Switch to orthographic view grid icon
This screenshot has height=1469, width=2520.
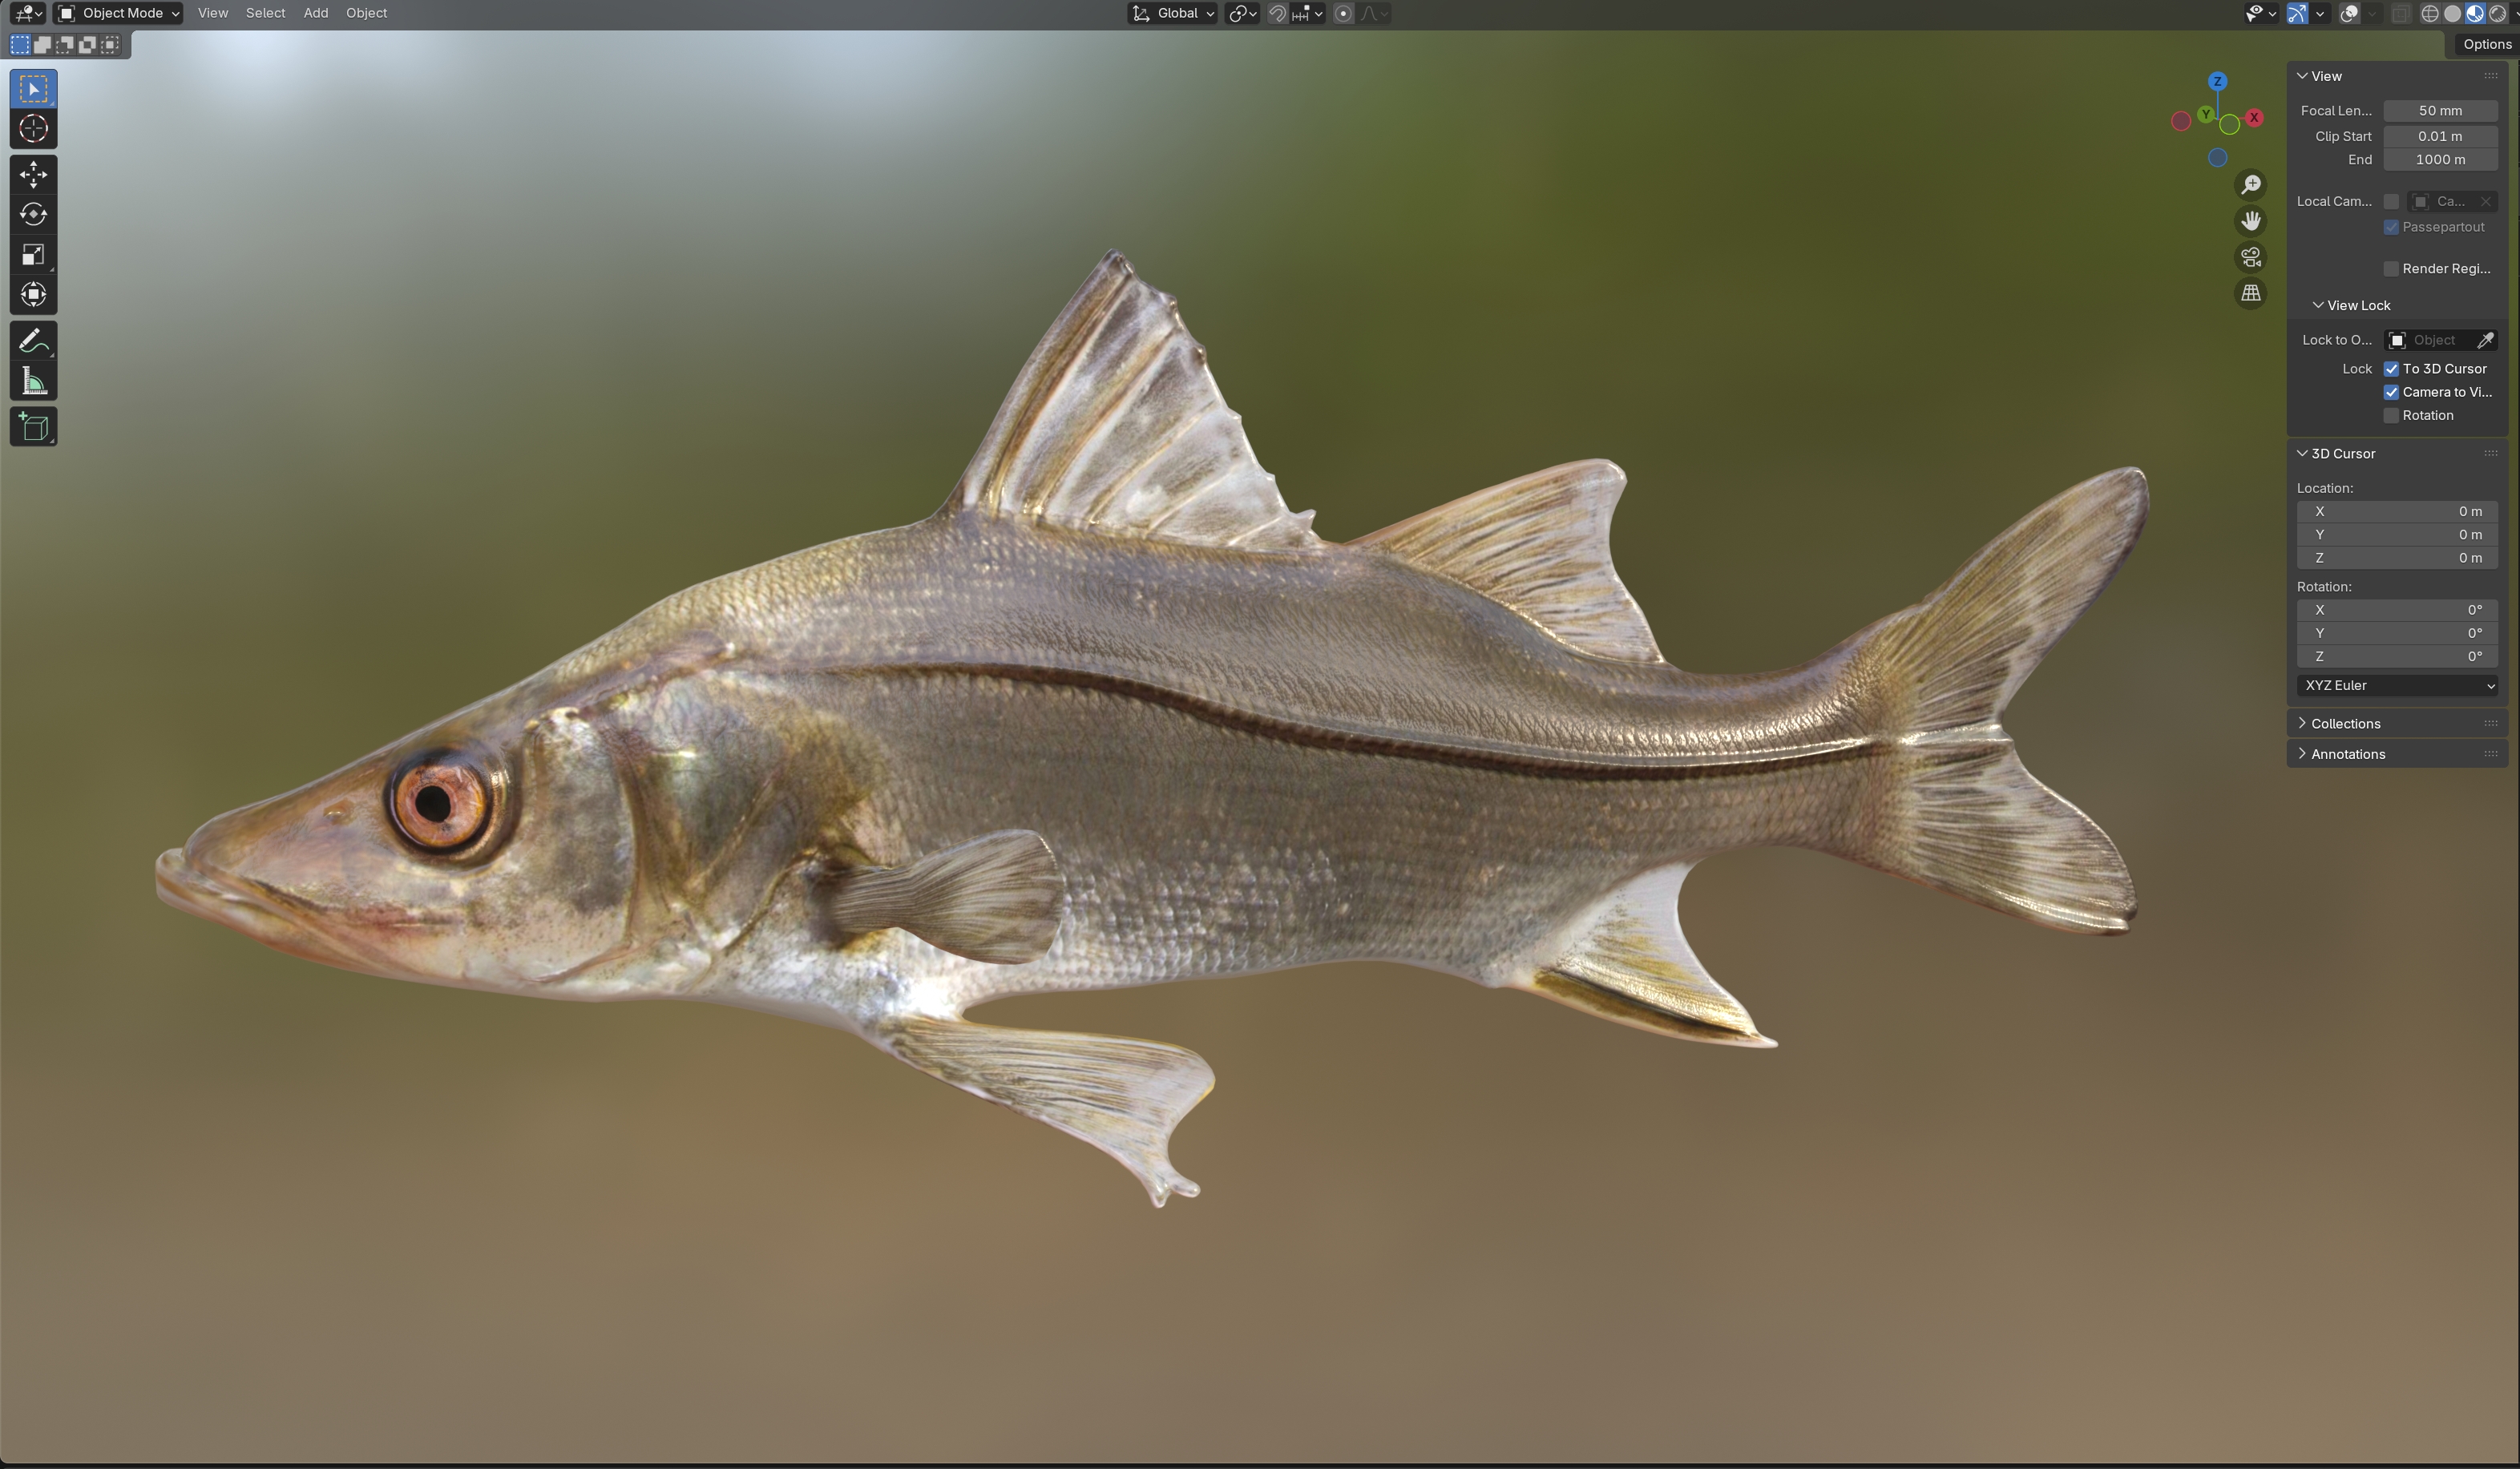(x=2250, y=293)
